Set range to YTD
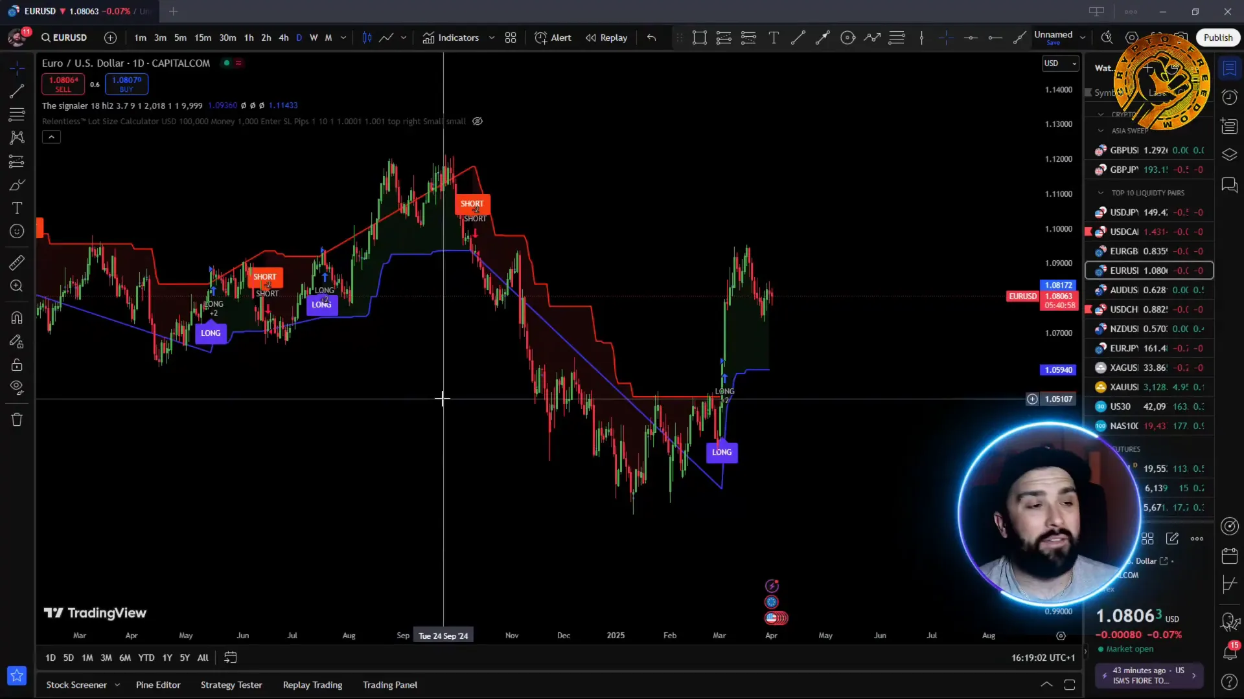This screenshot has width=1244, height=699. tap(146, 658)
